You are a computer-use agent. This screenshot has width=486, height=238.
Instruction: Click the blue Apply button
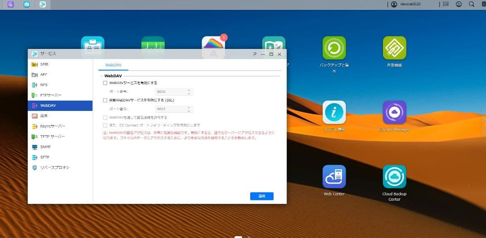click(261, 196)
